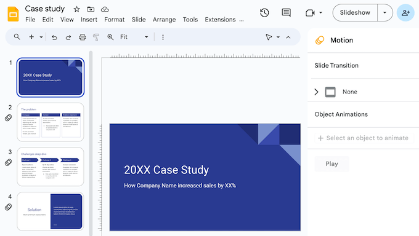Select slide 4 Solution thumbnail
The image size is (419, 236).
point(51,211)
